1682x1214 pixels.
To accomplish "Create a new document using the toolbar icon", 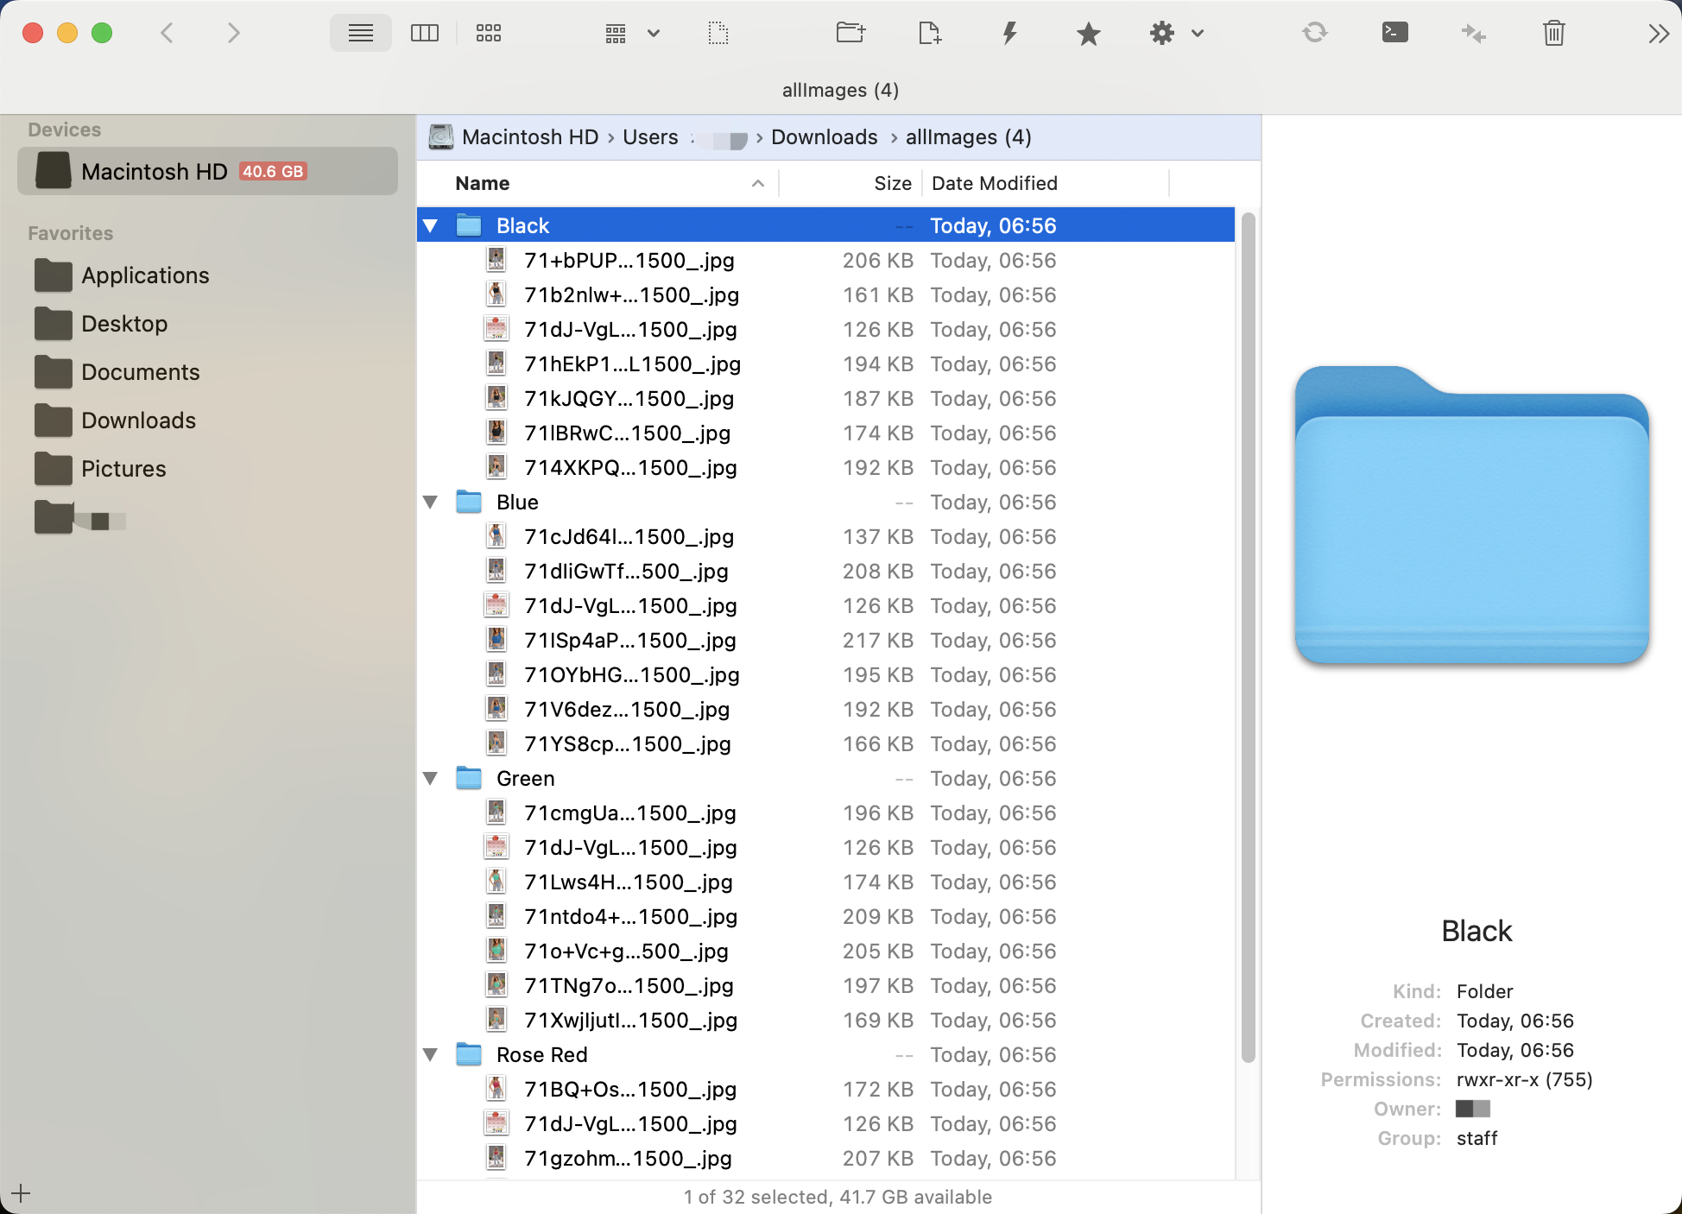I will pos(930,33).
